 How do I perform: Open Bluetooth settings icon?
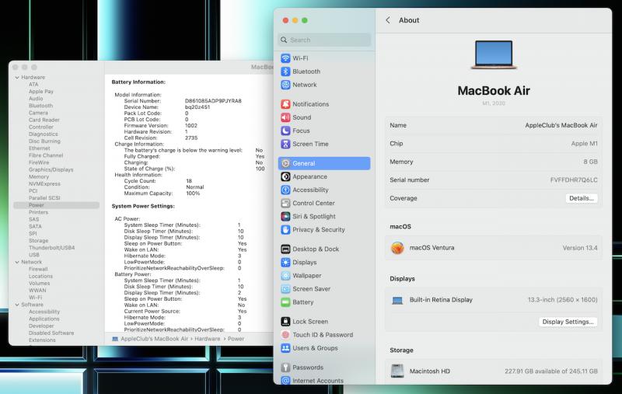coord(285,71)
